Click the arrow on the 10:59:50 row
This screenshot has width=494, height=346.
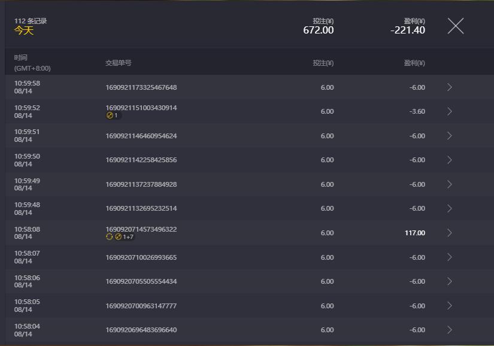[x=450, y=160]
